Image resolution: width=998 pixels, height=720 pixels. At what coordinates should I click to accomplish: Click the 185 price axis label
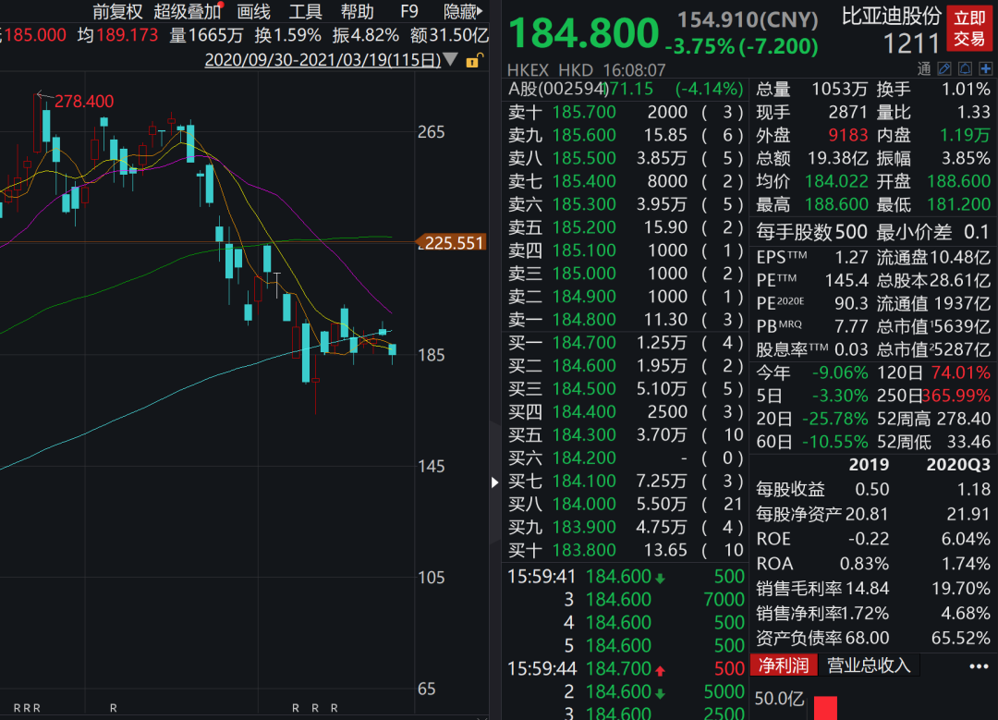coord(431,355)
